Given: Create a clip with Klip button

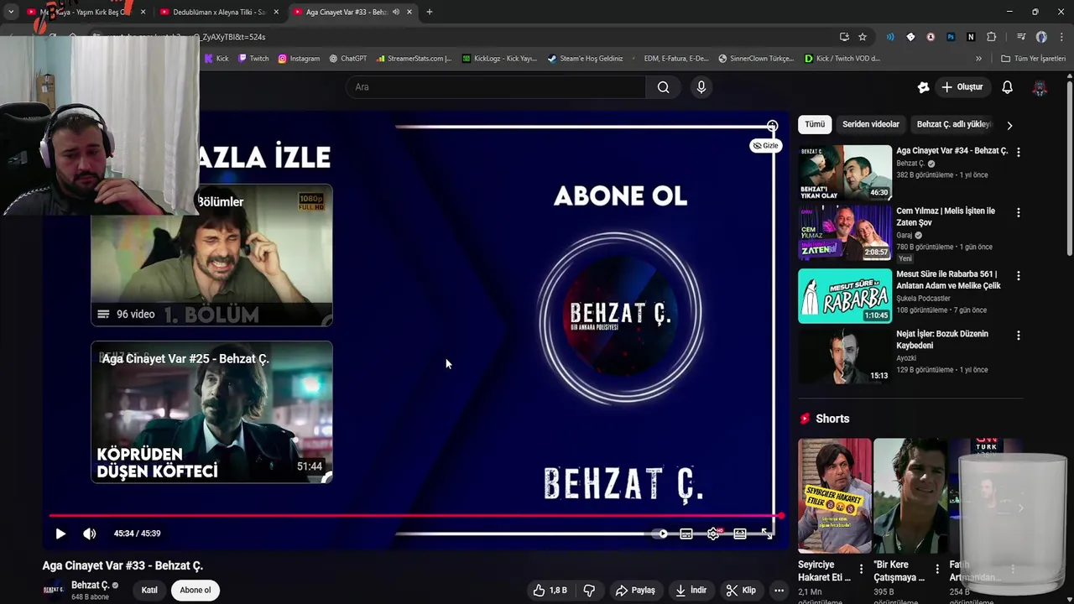Looking at the screenshot, I should pyautogui.click(x=741, y=591).
